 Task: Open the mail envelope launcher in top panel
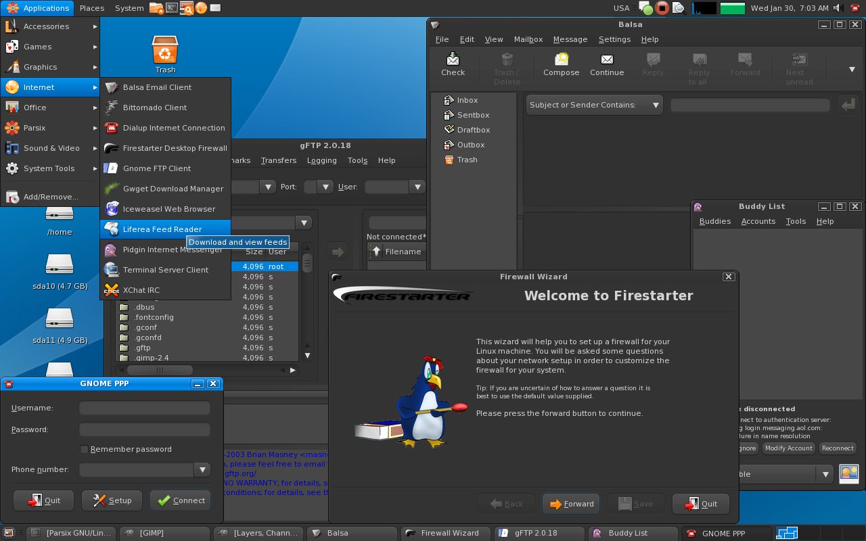tap(216, 8)
